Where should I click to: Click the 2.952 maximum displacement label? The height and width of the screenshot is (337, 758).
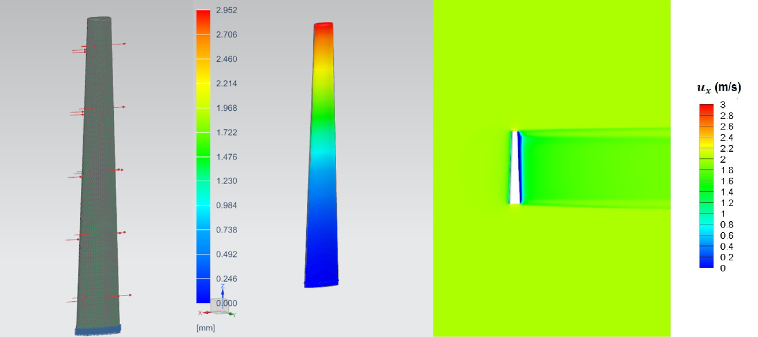coord(226,10)
